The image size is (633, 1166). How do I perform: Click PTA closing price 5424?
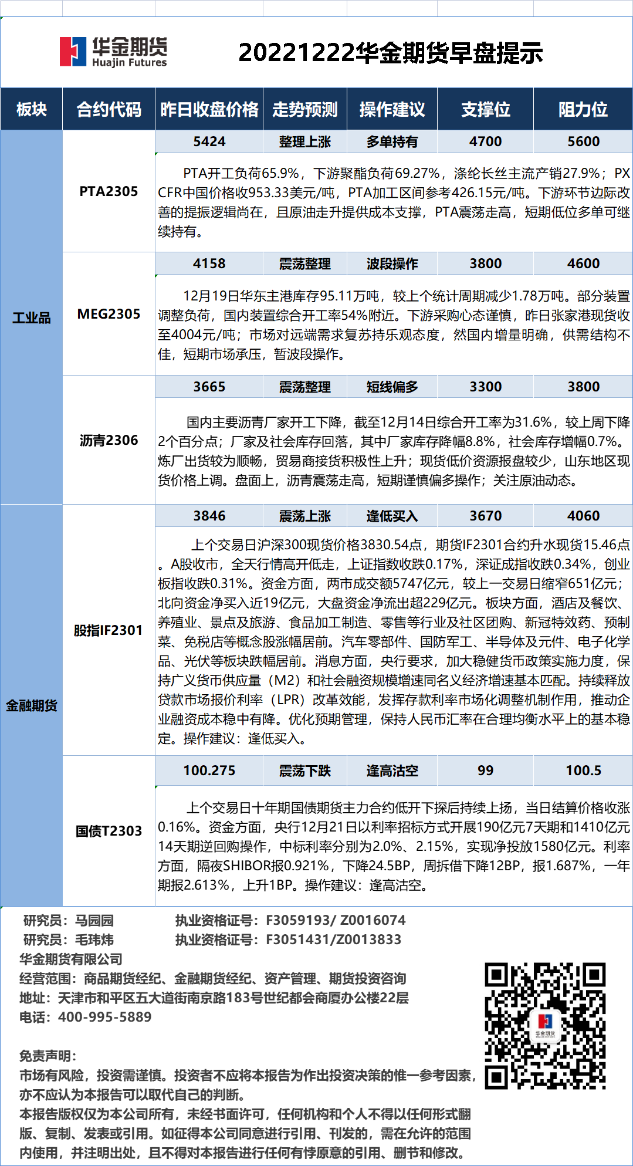tap(209, 141)
